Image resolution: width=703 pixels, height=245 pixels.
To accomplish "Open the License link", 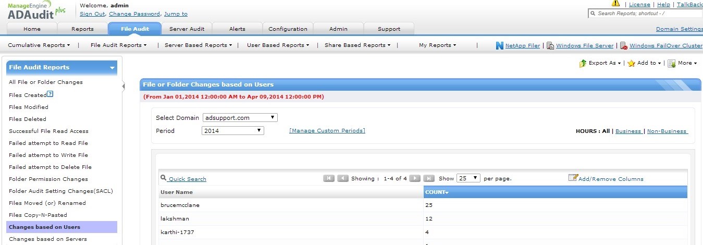I will (x=639, y=4).
